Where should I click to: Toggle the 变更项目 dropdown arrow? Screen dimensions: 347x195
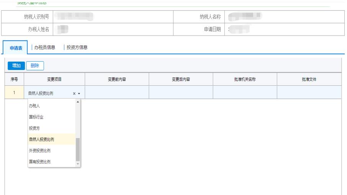click(79, 93)
